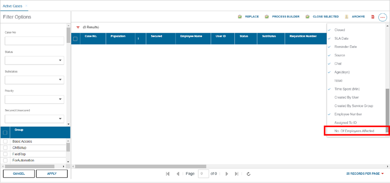Click the column options list scrollbar thumb

point(387,111)
